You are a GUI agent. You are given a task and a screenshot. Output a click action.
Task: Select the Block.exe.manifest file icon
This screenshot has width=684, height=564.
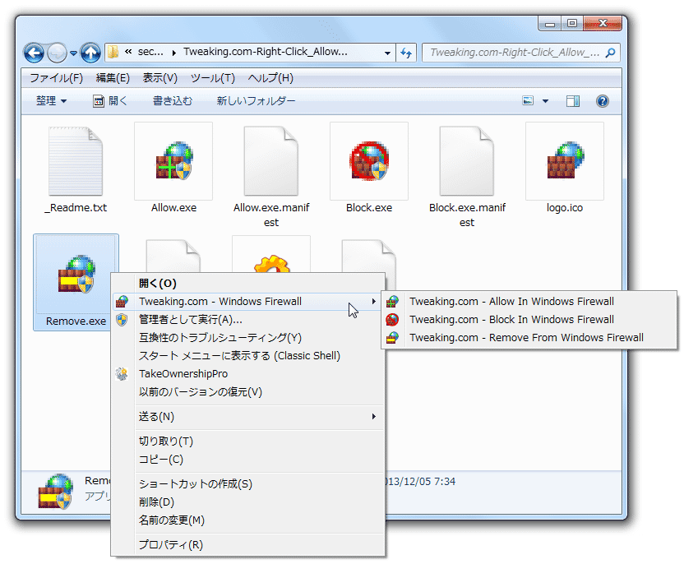pos(467,161)
